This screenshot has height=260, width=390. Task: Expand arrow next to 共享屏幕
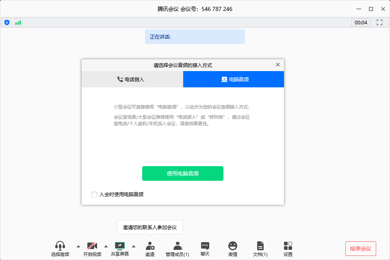point(134,246)
